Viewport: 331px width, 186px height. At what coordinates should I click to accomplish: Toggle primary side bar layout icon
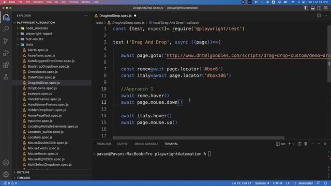(306, 8)
